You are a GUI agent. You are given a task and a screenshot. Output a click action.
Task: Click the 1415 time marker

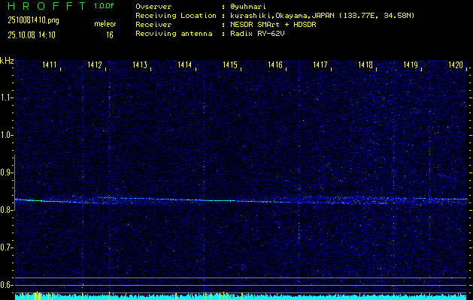click(230, 66)
